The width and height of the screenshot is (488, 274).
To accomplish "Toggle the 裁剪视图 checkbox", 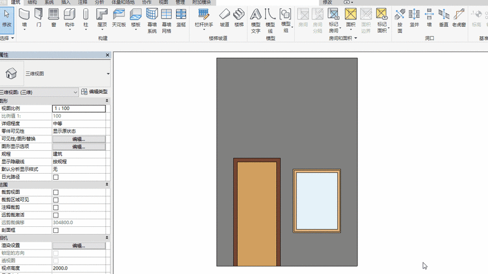I will click(55, 192).
